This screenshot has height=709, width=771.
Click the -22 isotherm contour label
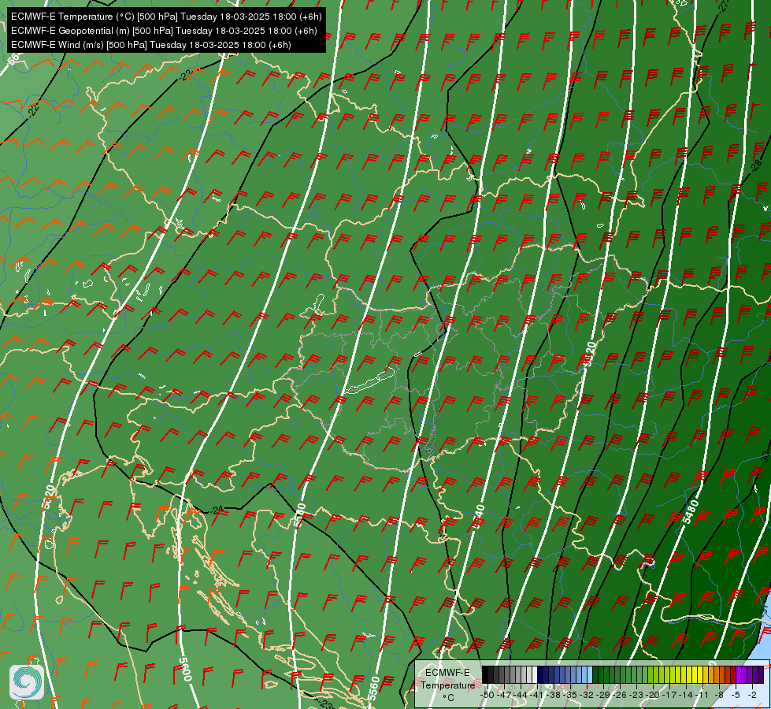tap(33, 110)
